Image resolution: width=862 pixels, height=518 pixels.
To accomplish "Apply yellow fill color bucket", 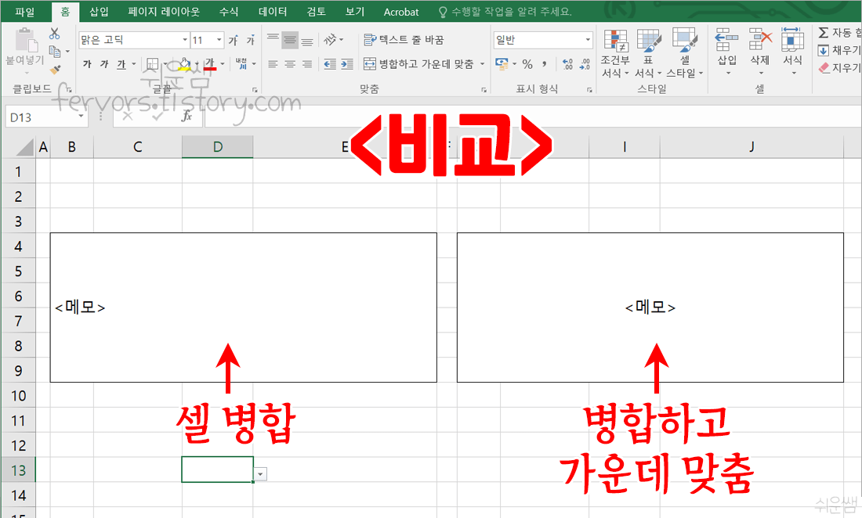I will [184, 64].
